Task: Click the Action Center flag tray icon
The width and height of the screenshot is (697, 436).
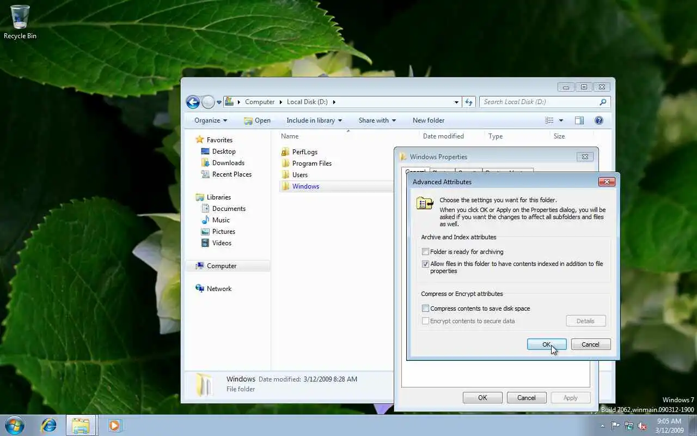Action: pyautogui.click(x=616, y=426)
